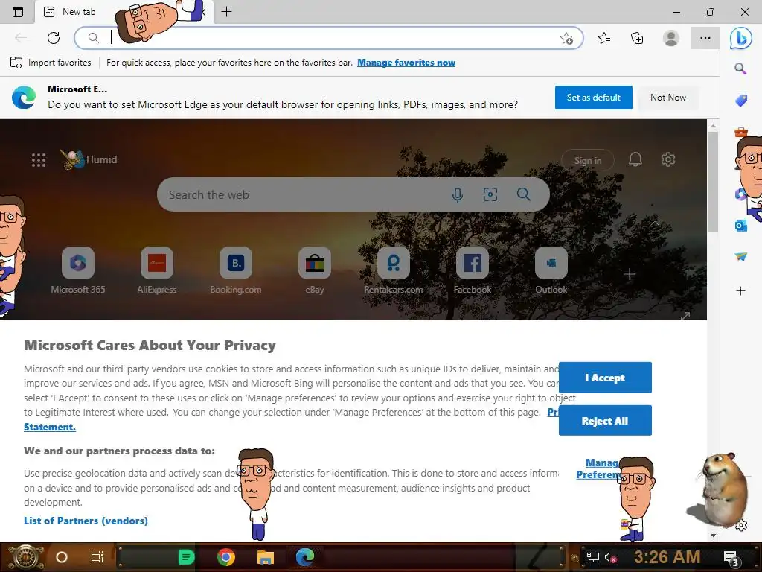
Task: Click Import favorites in favorites bar
Action: 51,63
